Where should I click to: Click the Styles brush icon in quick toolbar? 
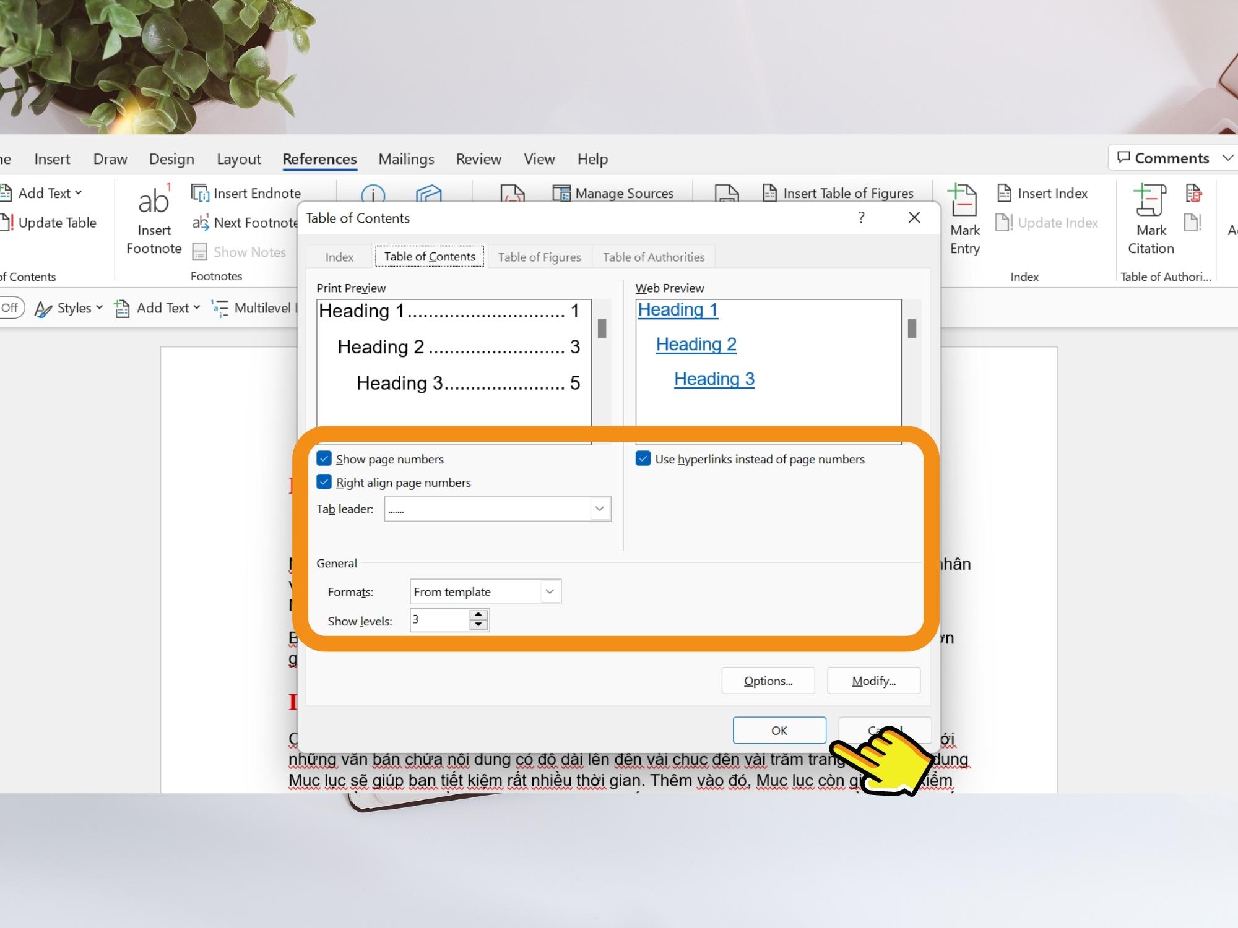coord(43,308)
